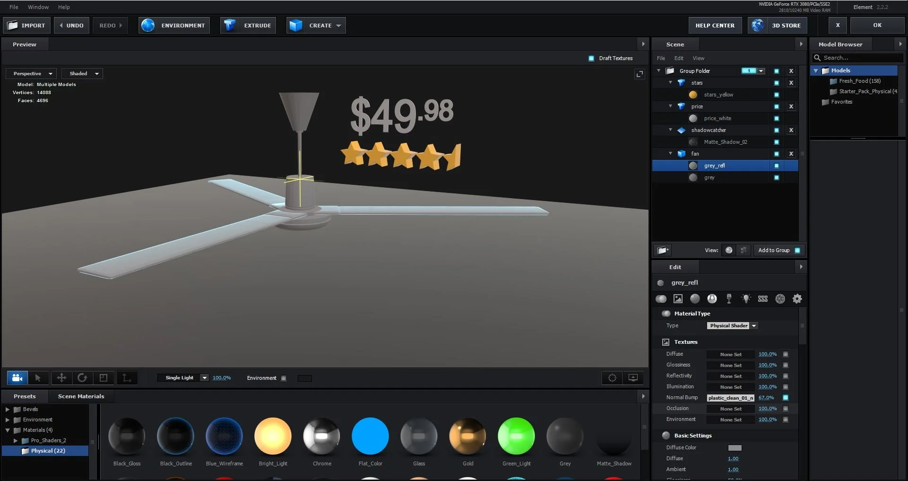Screen dimensions: 908x481
Task: Click the Diffuse Color swatch
Action: tap(735, 448)
